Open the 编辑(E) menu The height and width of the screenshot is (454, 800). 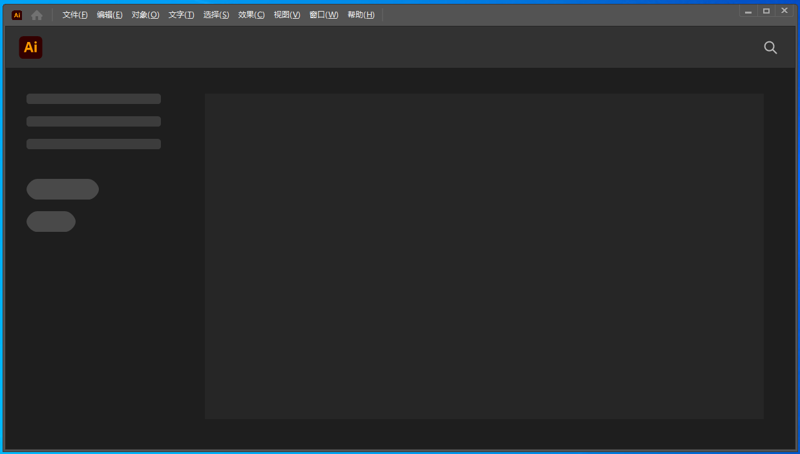pos(110,15)
